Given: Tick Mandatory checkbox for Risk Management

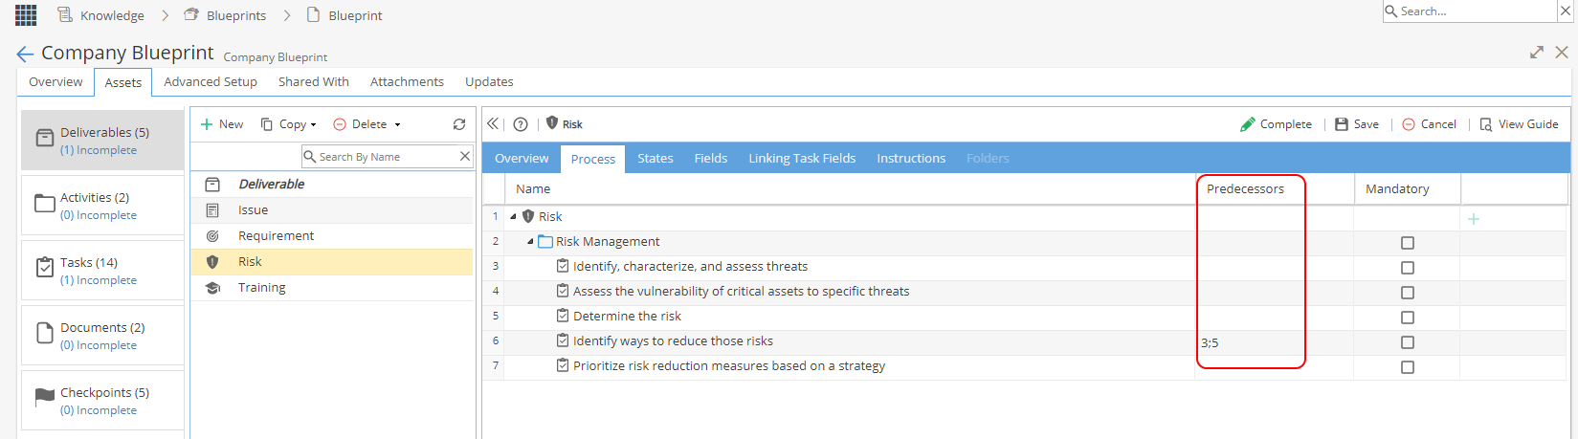Looking at the screenshot, I should coord(1408,243).
